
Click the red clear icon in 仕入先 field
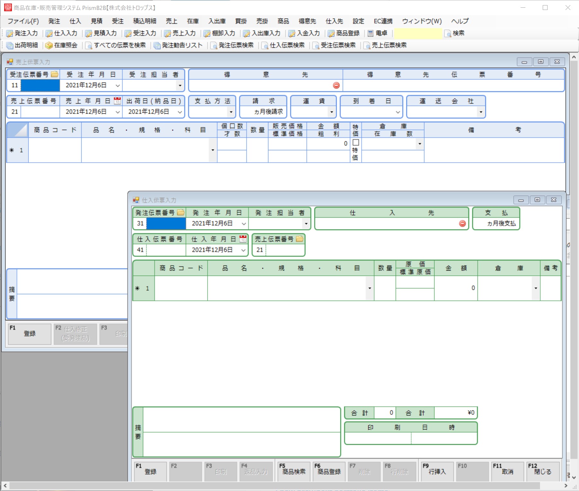(x=462, y=224)
